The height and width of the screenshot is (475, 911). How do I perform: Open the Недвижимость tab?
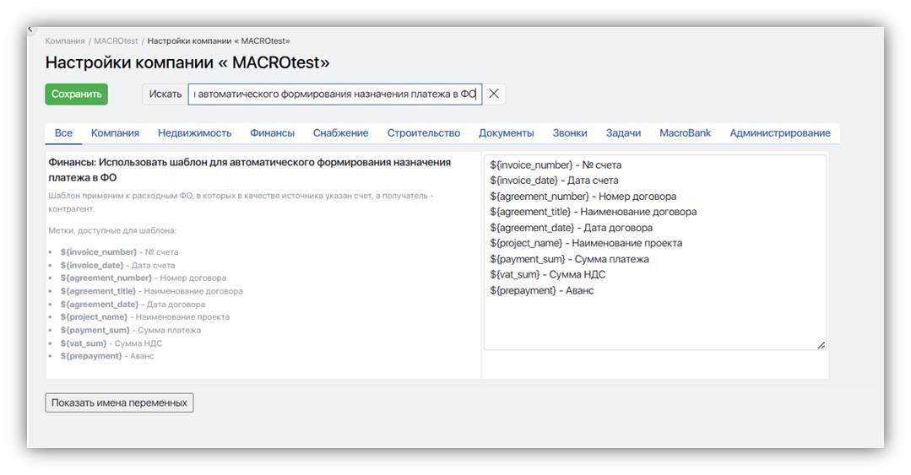coord(194,133)
